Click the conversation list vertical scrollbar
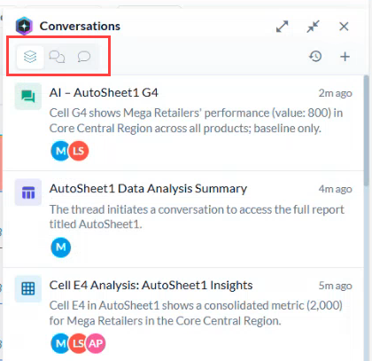 coord(367,130)
